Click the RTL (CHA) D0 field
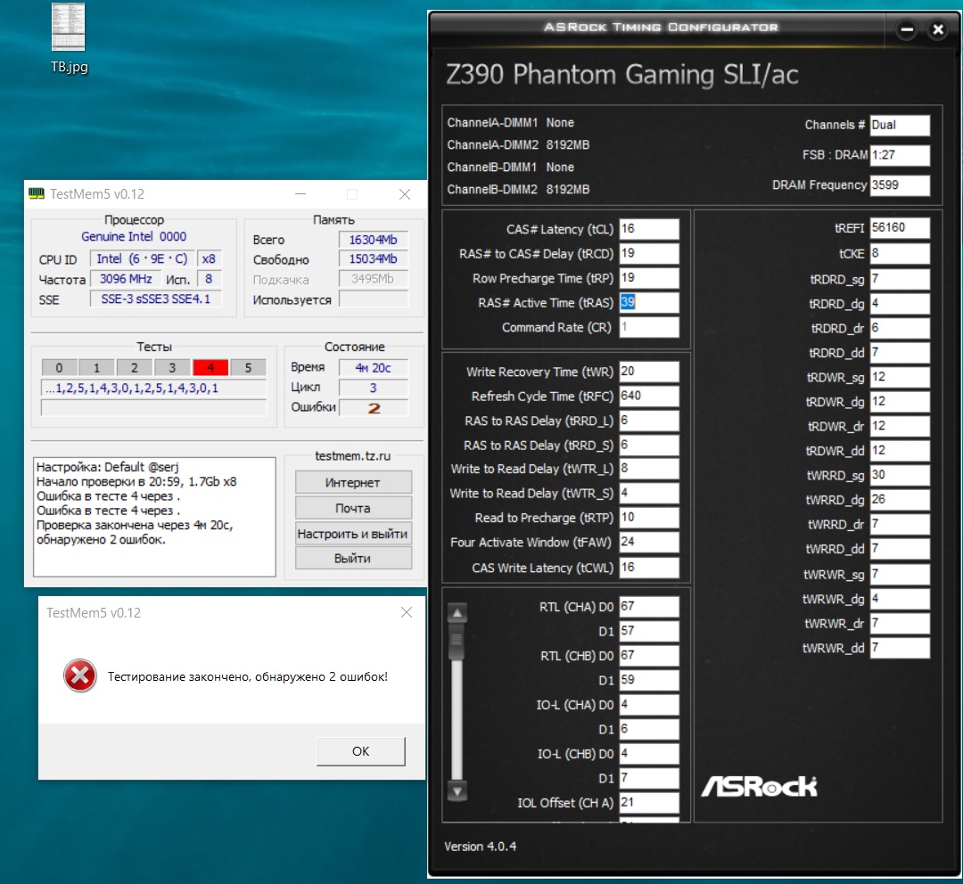The width and height of the screenshot is (963, 884). (x=649, y=607)
